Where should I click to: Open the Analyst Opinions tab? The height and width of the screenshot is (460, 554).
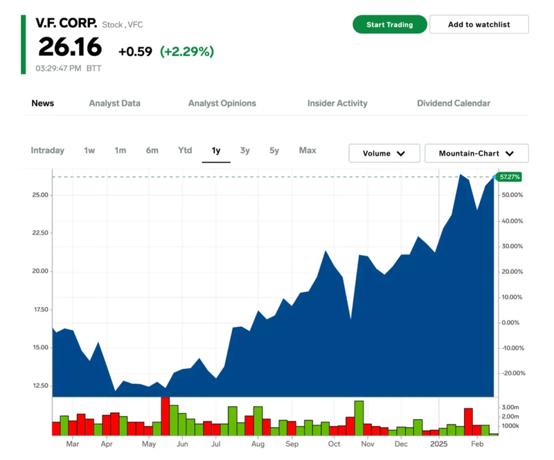tap(222, 103)
